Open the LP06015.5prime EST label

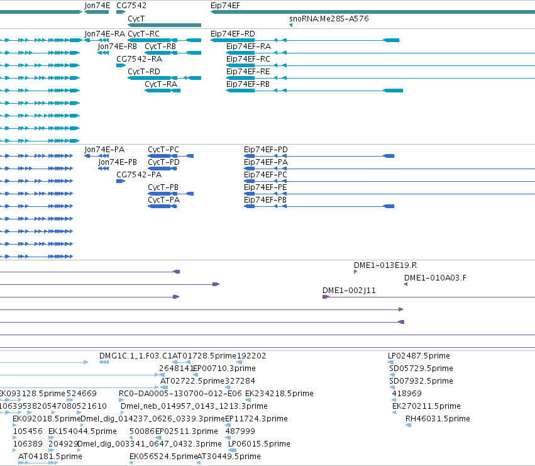point(259,444)
